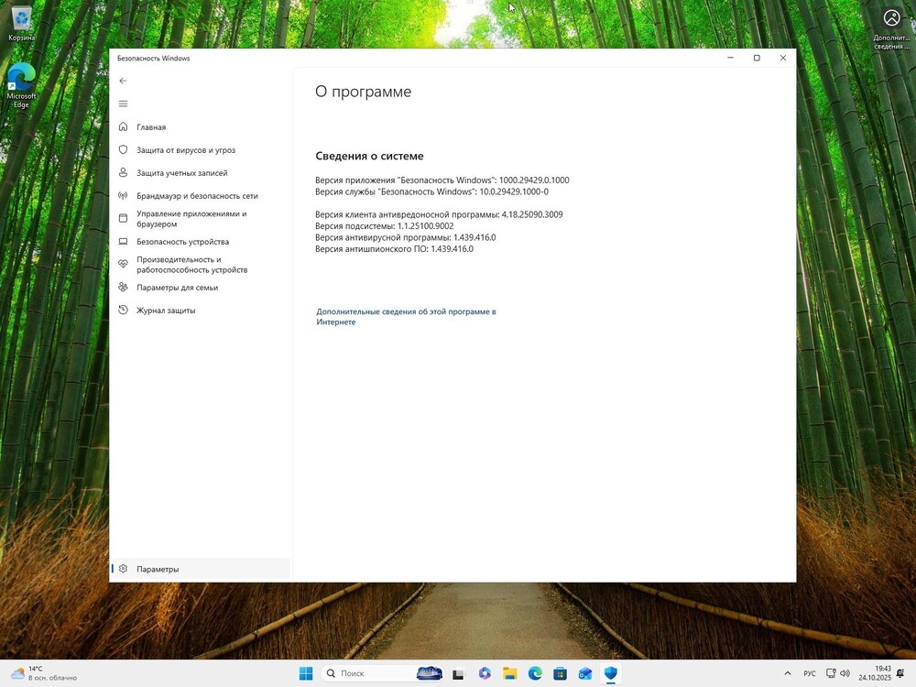The width and height of the screenshot is (916, 687).
Task: Open virus and threat protection shield icon
Action: [x=123, y=150]
